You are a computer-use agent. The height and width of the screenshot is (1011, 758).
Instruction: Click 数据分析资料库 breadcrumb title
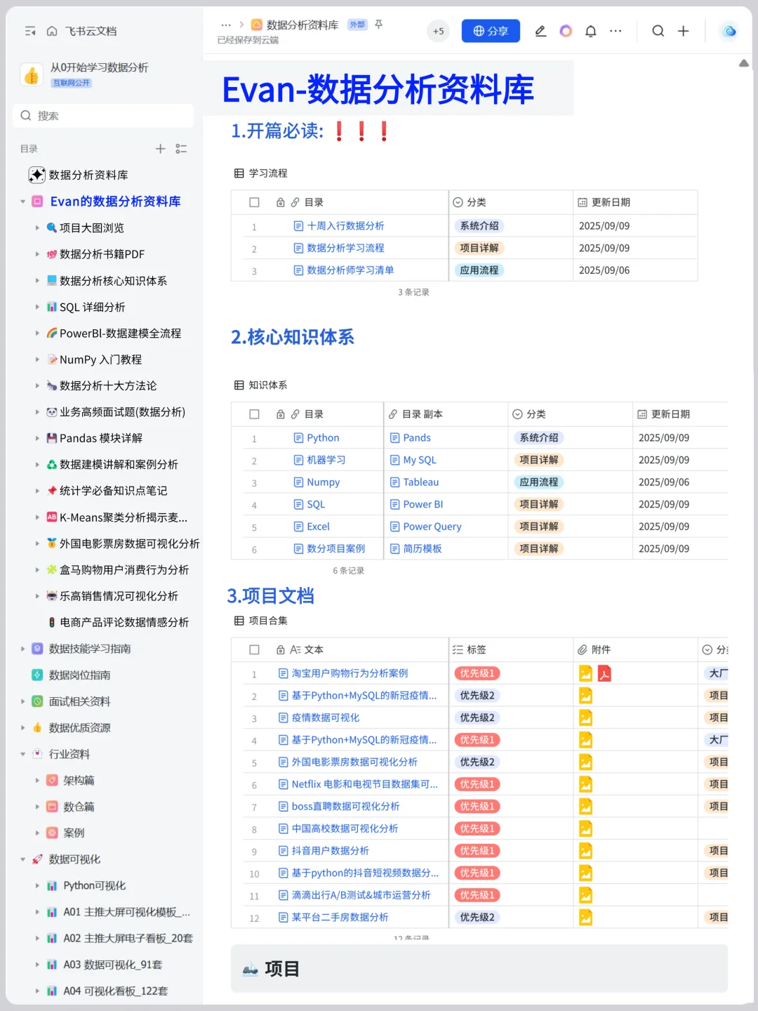pyautogui.click(x=302, y=25)
